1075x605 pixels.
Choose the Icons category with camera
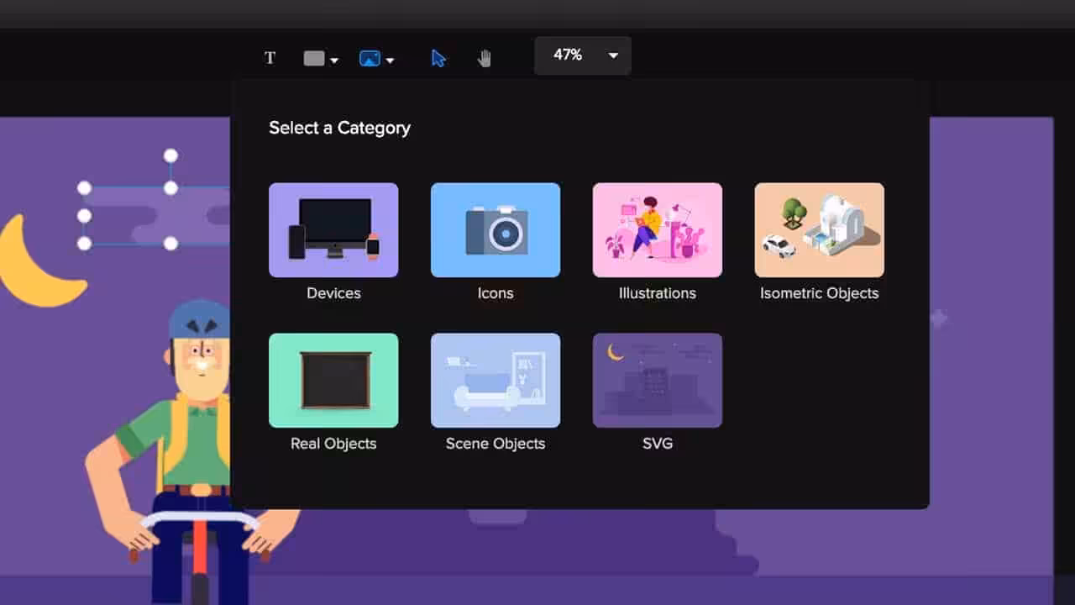tap(496, 230)
